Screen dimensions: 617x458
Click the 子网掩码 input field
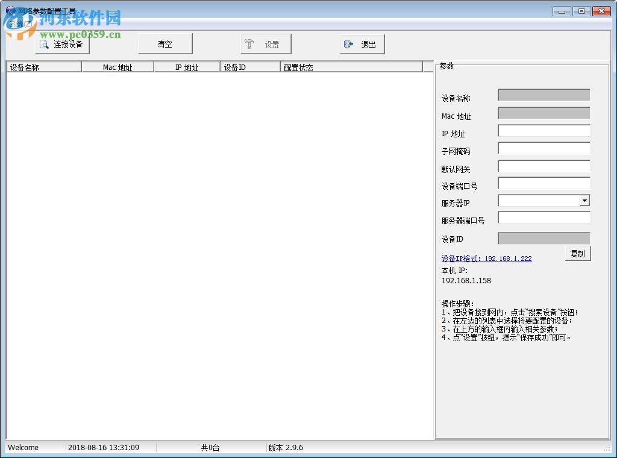pos(542,148)
